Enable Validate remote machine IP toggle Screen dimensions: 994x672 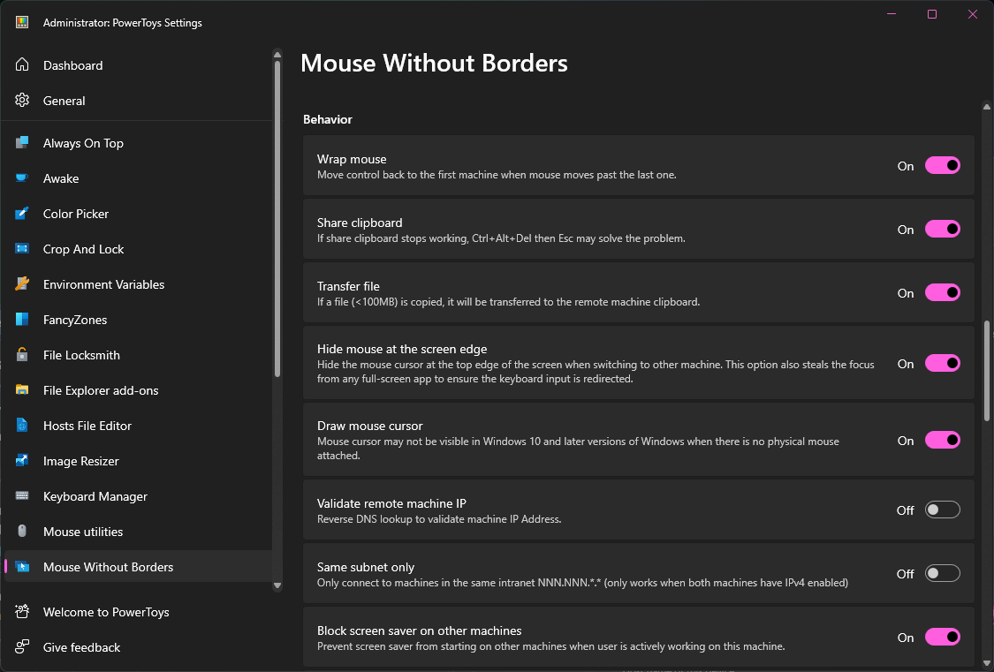(942, 510)
